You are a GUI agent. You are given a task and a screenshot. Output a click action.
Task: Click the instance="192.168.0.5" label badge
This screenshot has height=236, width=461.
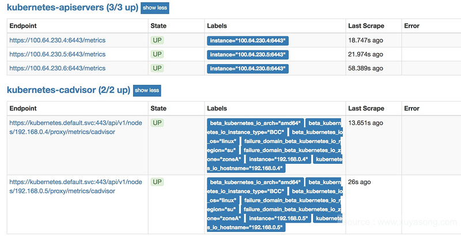(278, 218)
